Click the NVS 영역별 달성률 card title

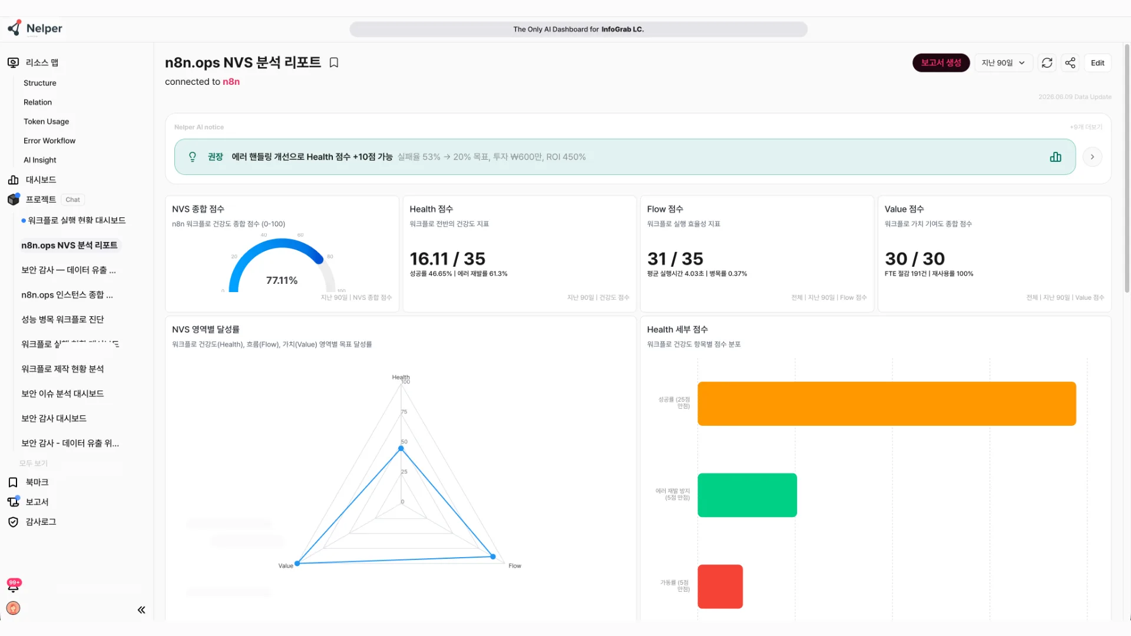pos(206,329)
